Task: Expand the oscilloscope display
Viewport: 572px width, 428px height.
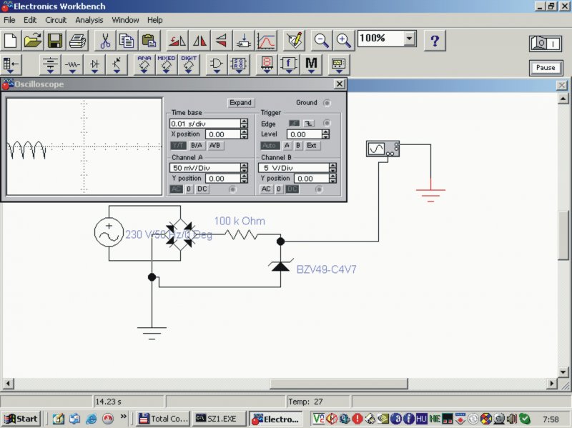Action: point(240,103)
